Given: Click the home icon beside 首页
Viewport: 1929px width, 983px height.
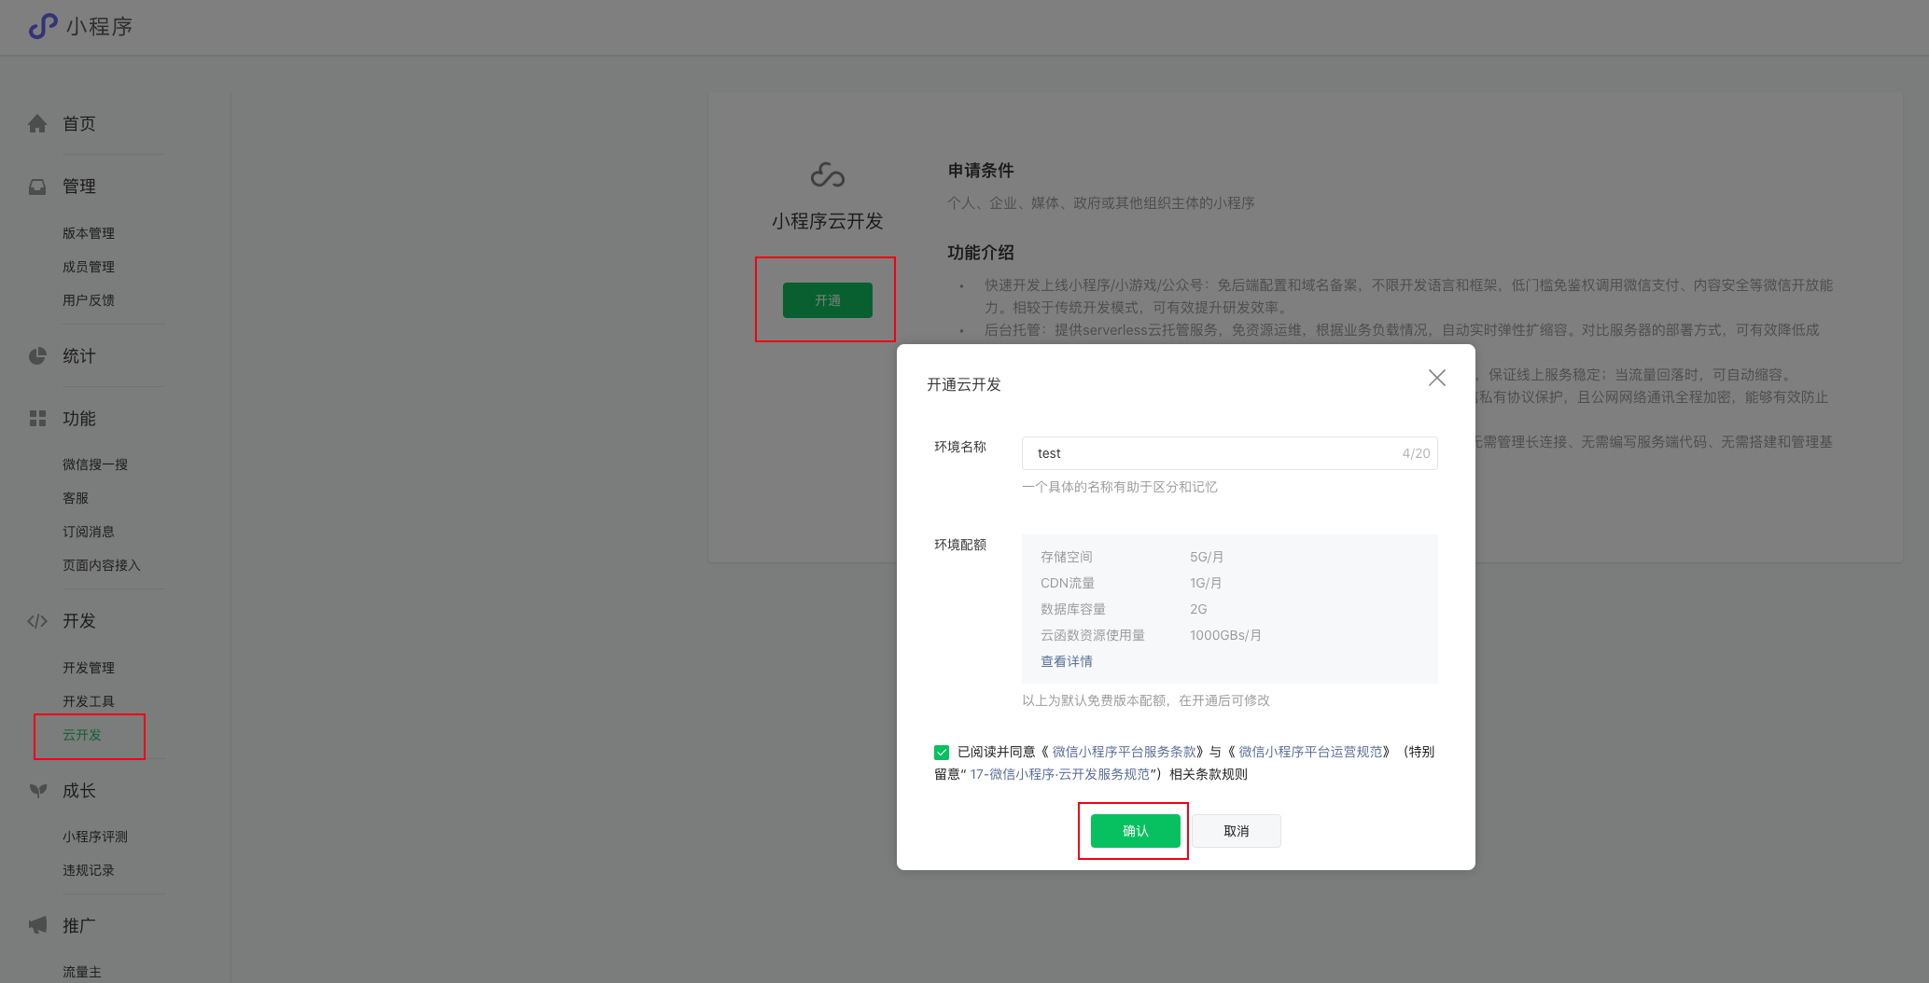Looking at the screenshot, I should (37, 124).
